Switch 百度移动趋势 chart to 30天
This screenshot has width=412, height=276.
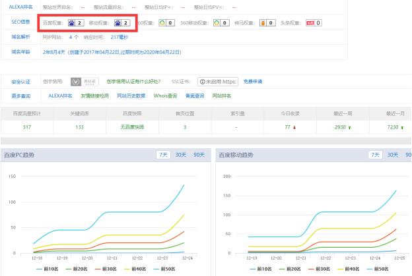click(x=394, y=154)
